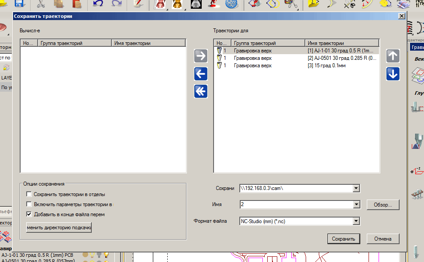Move toolpath up in save order
The width and height of the screenshot is (424, 262).
(x=393, y=56)
